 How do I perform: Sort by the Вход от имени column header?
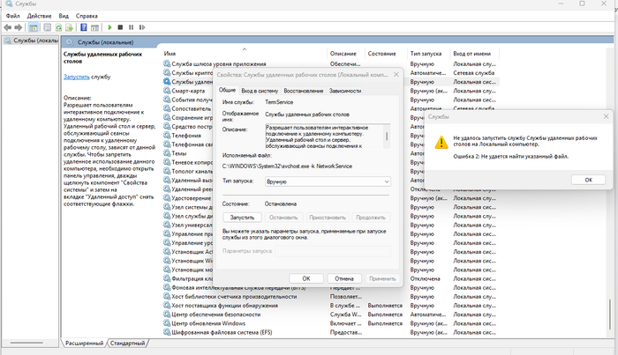tap(471, 54)
